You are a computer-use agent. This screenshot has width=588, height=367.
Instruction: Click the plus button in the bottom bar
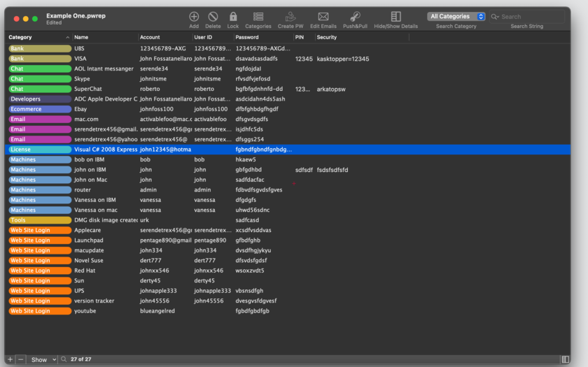(10, 359)
